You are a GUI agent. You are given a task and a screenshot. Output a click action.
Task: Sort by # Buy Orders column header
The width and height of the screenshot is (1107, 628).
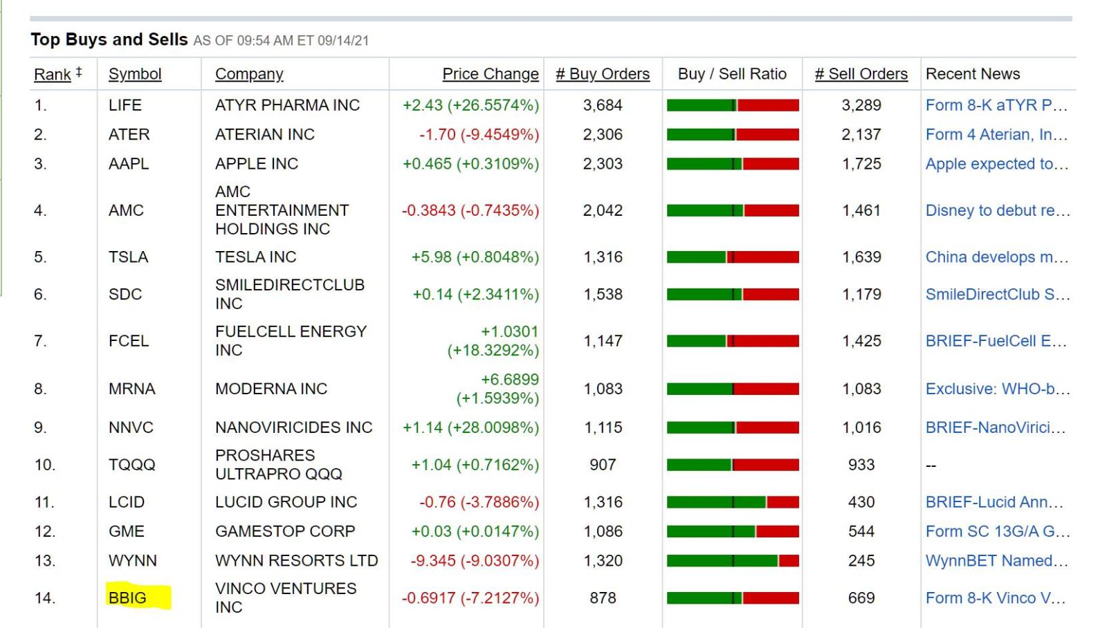pyautogui.click(x=603, y=74)
